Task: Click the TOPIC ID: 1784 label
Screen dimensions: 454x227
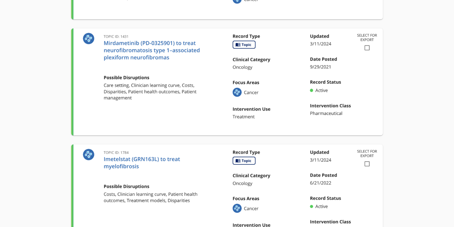Action: 116,152
